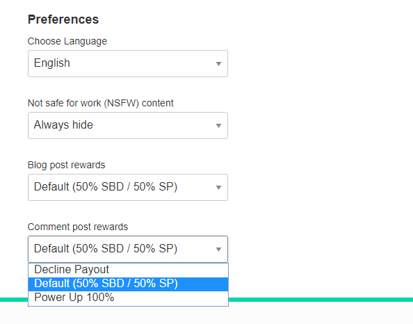Open the Choose Language dropdown showing English
This screenshot has height=324, width=413.
coord(128,63)
